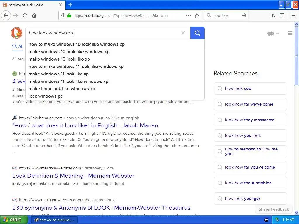This screenshot has height=224, width=299.
Task: Open the megaphone announcements dropdown
Action: [x=273, y=34]
